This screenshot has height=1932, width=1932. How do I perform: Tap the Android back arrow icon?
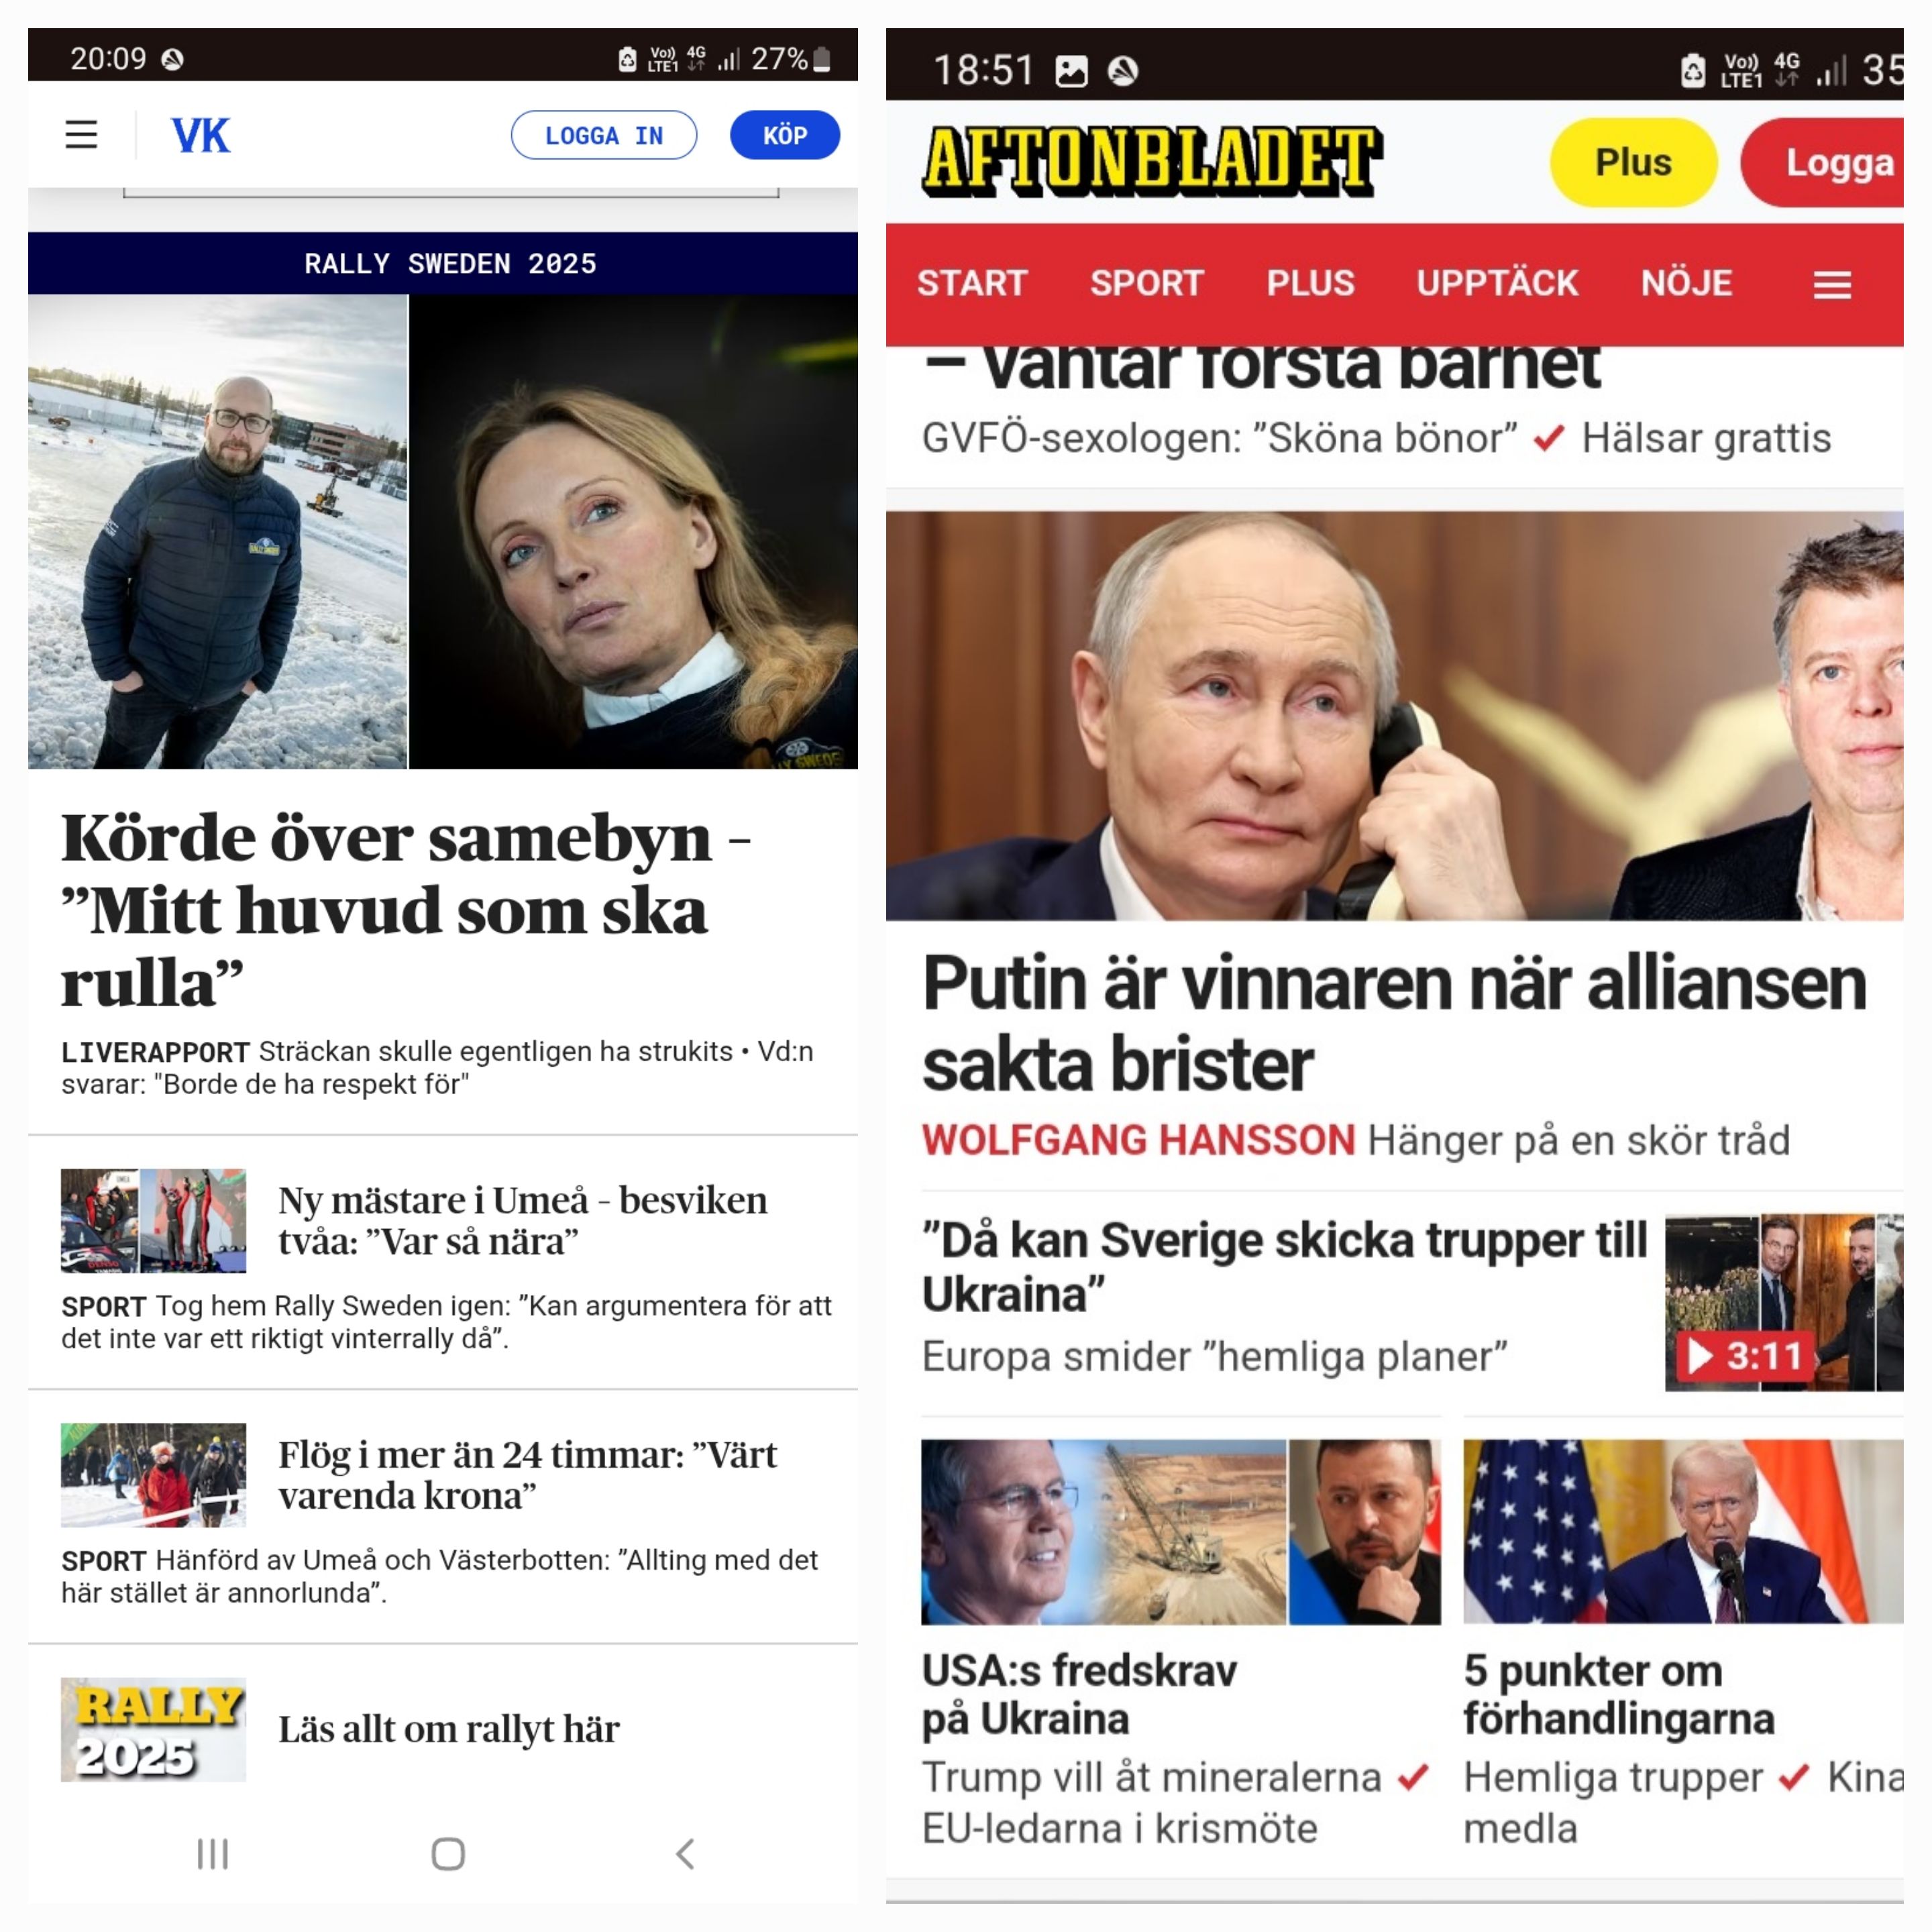(x=685, y=1853)
